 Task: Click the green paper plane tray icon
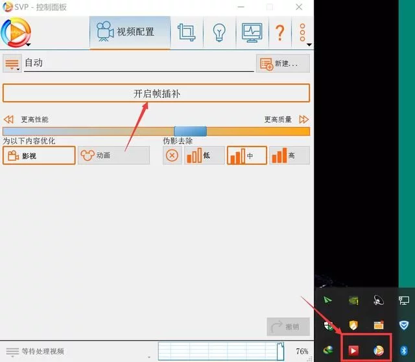coord(327,300)
